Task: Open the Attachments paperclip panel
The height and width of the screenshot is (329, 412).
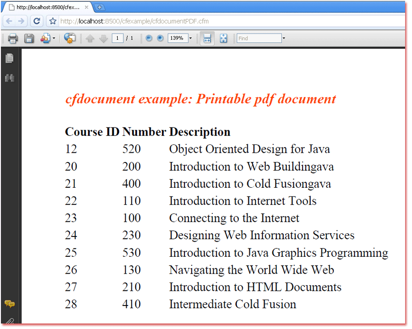Action: 10,321
